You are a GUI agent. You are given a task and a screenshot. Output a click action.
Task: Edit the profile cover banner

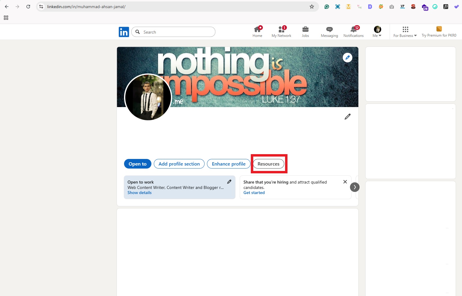coord(348,57)
